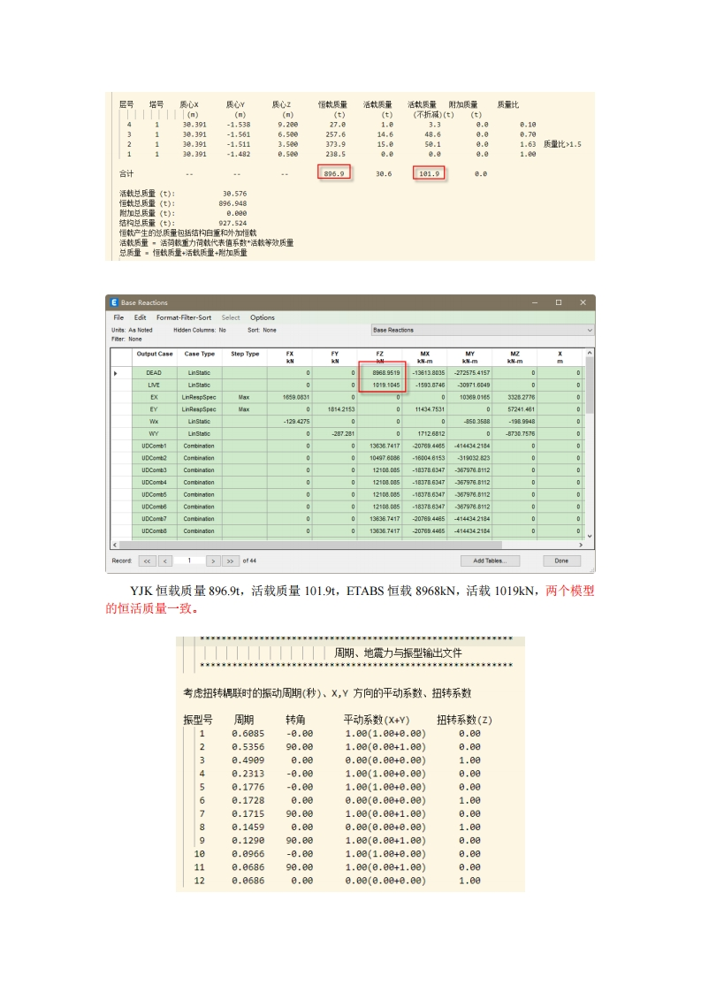Click the FX value 1659.0831
701x992 pixels.
click(x=296, y=397)
